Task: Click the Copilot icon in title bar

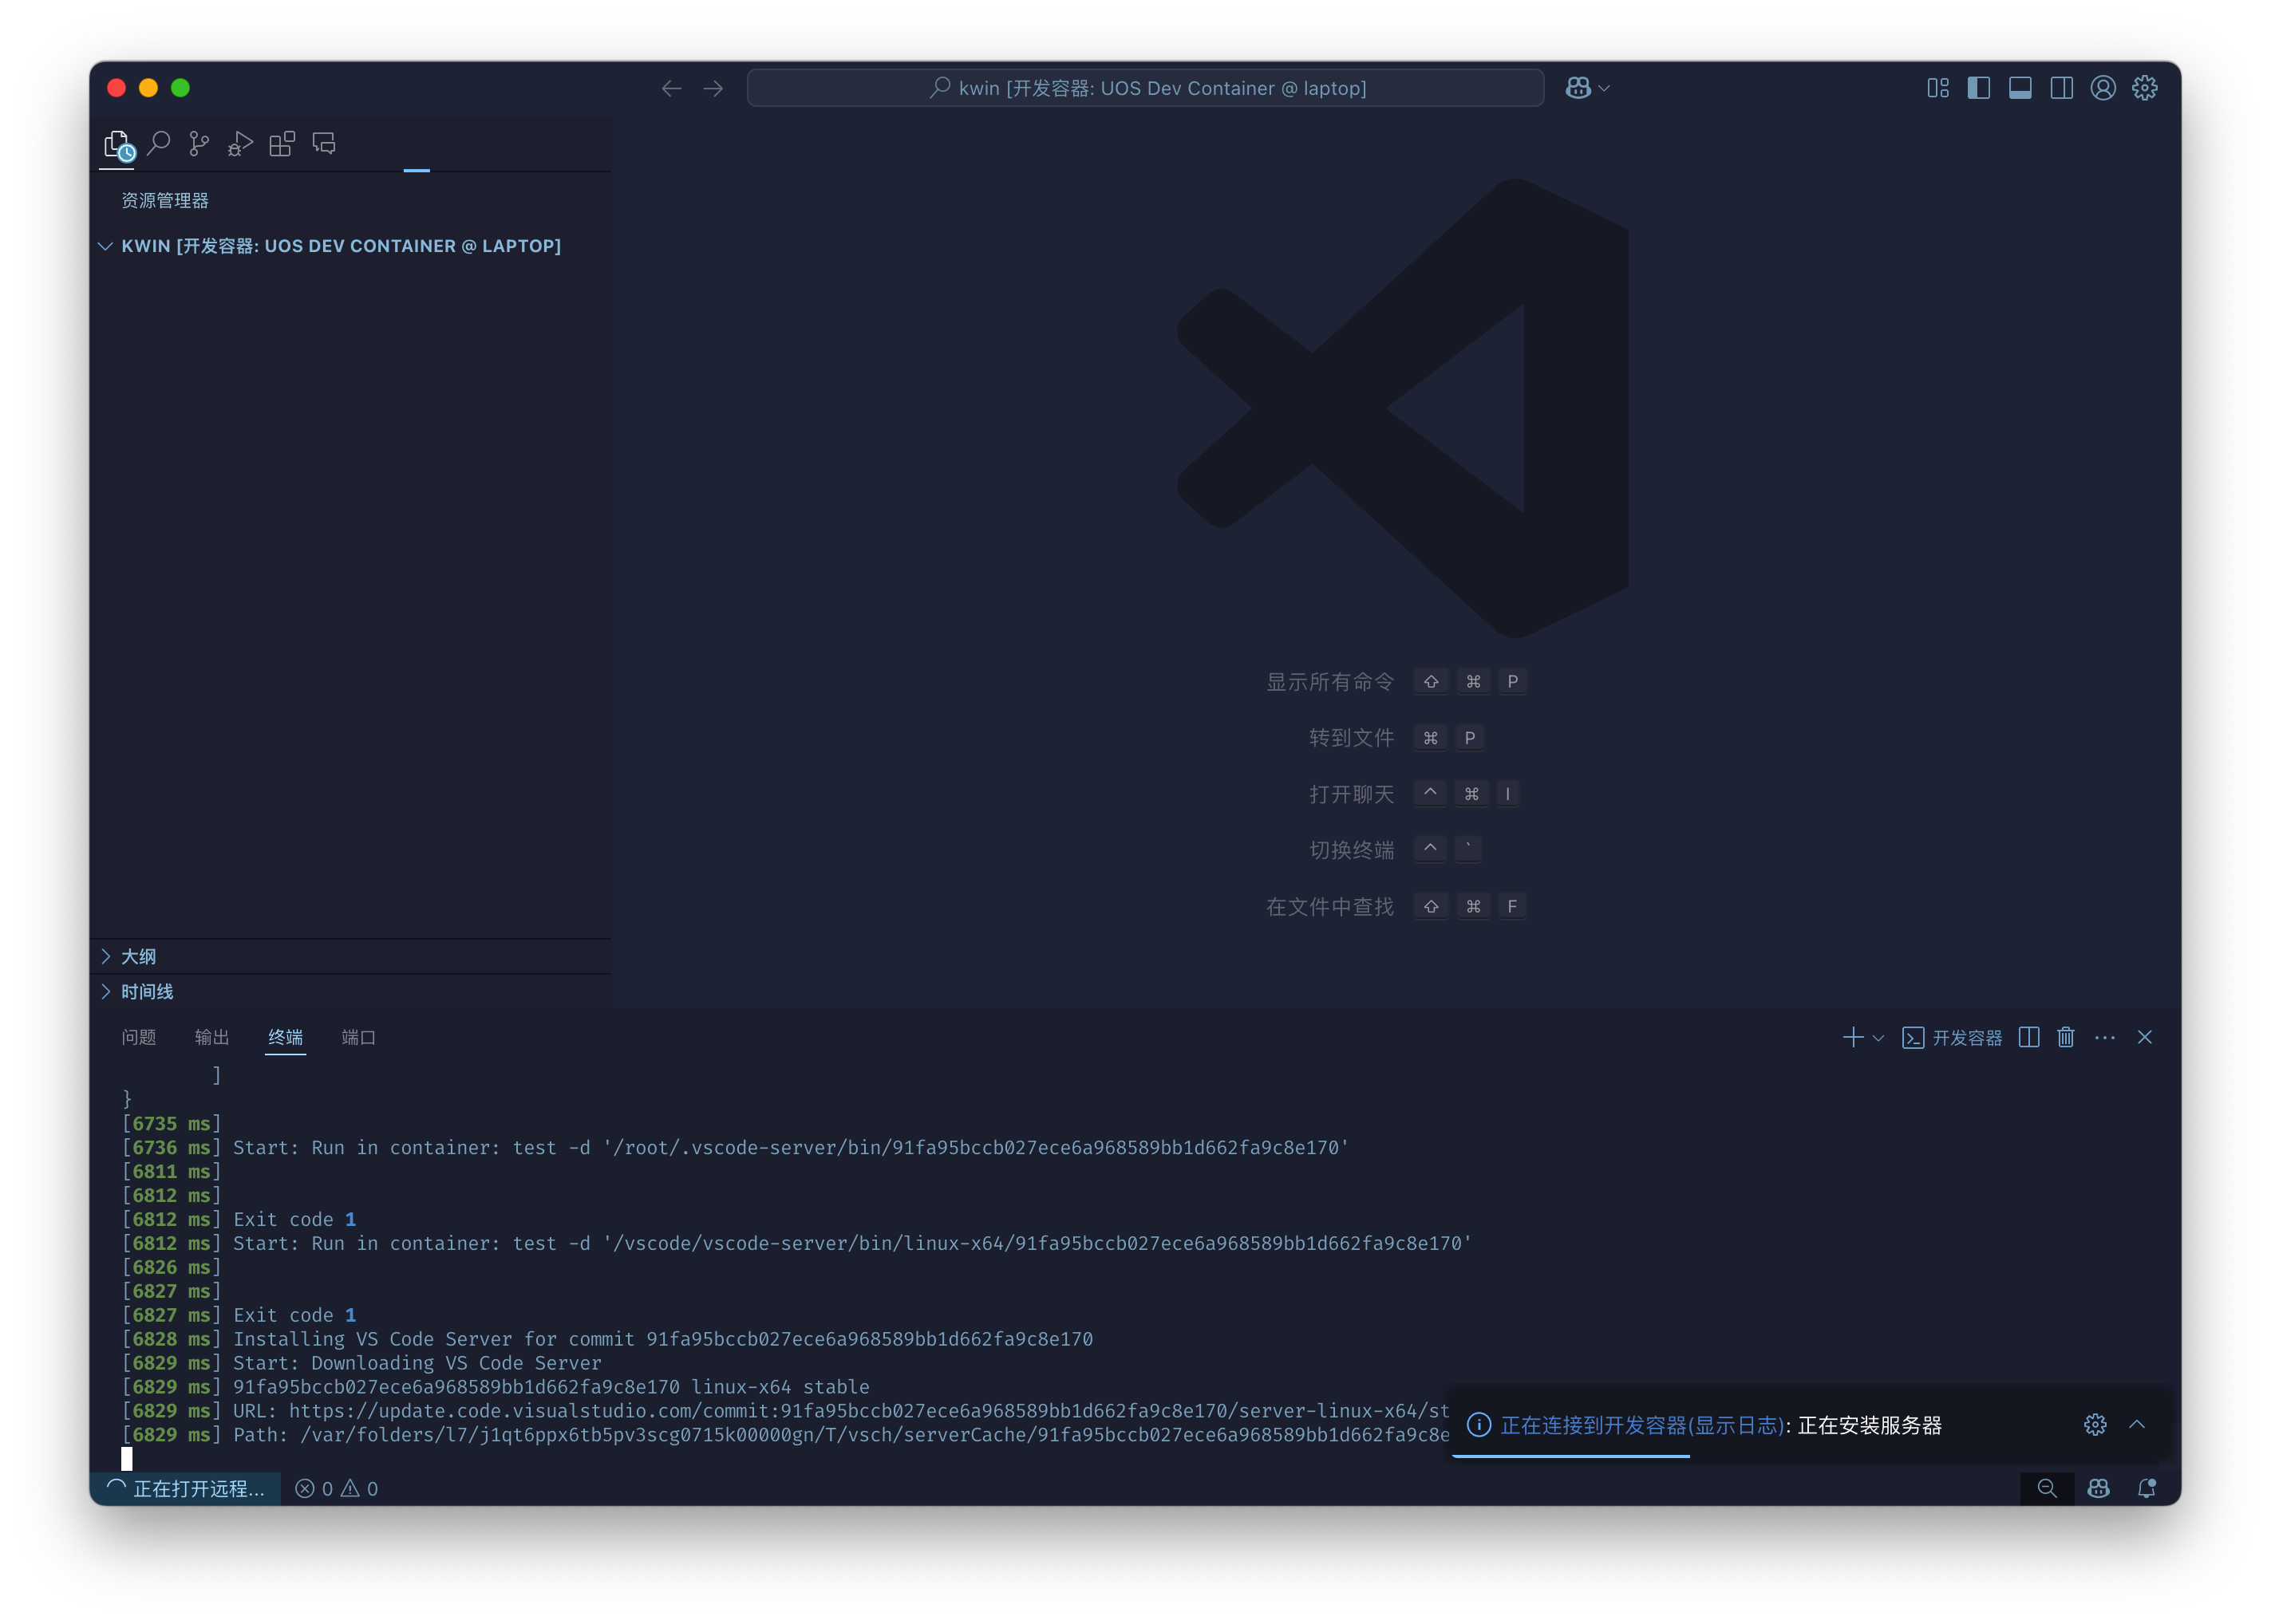Action: pos(1578,88)
